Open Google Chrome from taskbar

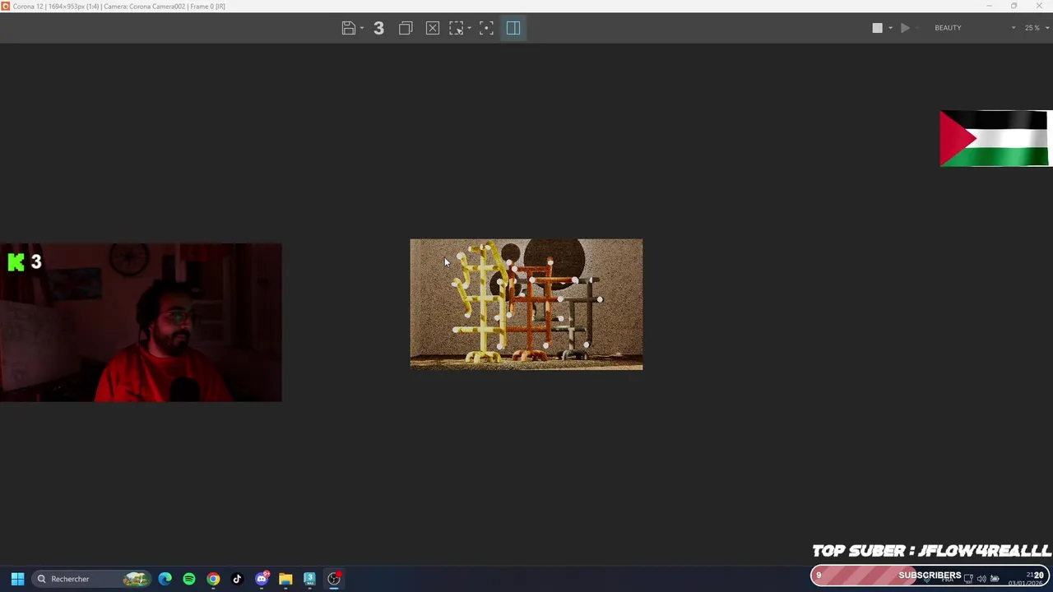click(213, 579)
